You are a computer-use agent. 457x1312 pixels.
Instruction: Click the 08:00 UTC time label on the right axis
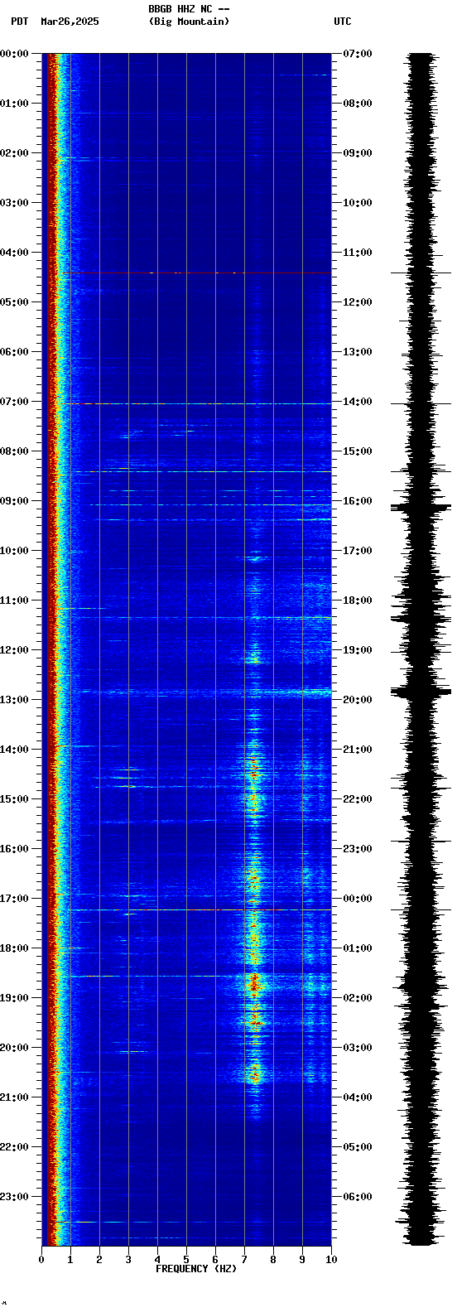(358, 104)
